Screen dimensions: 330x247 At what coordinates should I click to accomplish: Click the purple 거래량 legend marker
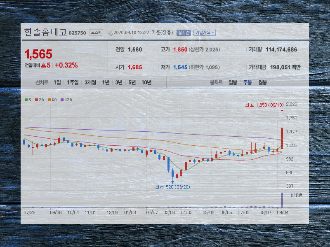[x=292, y=195]
